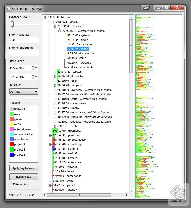
Task: Select the communication cyan tag swatch
Action: 12,134
